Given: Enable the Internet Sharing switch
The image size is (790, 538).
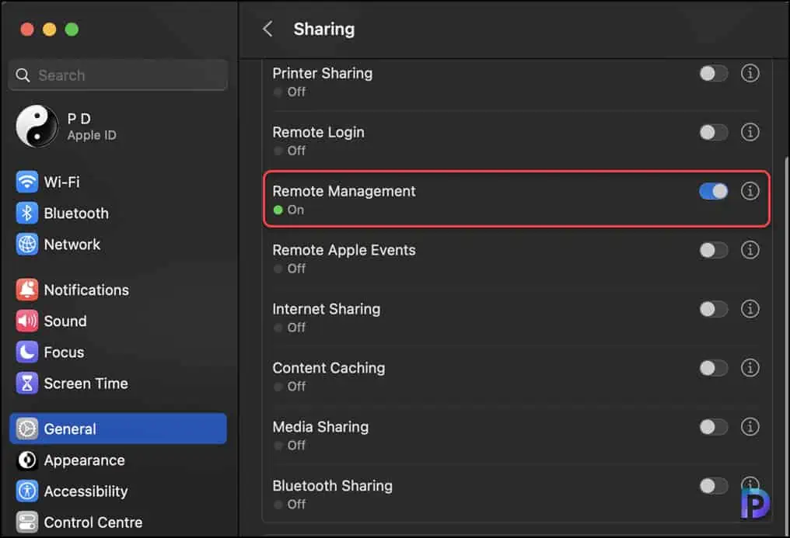Looking at the screenshot, I should [714, 309].
